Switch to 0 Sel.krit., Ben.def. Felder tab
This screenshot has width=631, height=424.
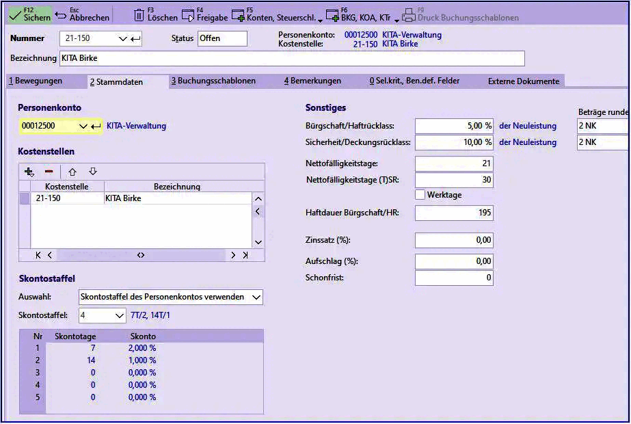(414, 81)
